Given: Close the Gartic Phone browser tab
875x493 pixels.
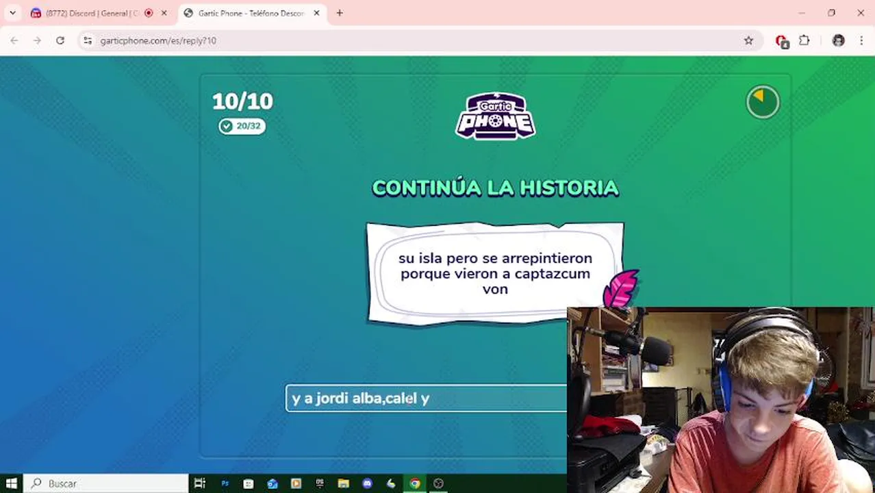Looking at the screenshot, I should (316, 13).
